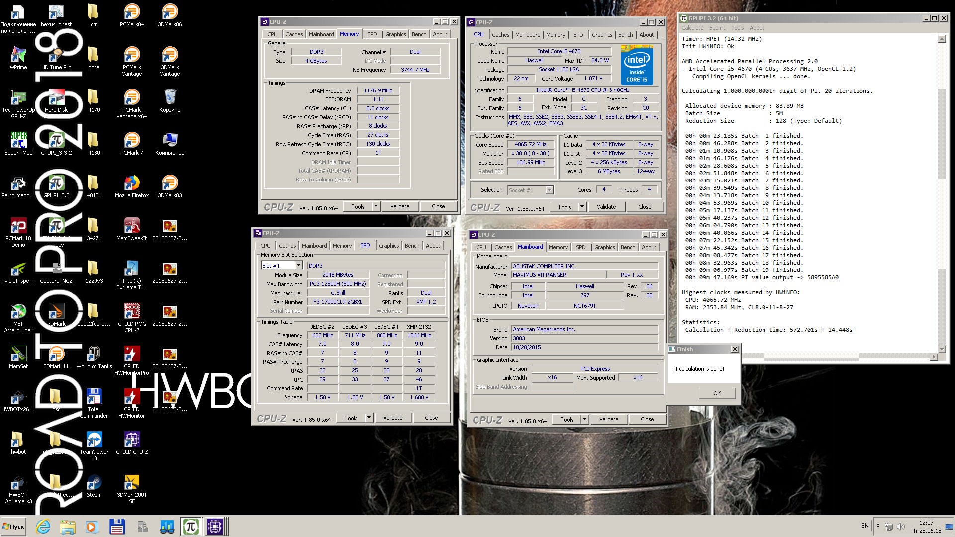Open Tools dropdown arrow in Memory window

click(376, 206)
